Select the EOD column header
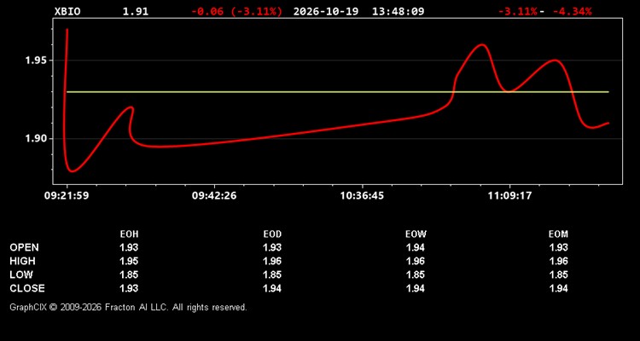 (272, 234)
